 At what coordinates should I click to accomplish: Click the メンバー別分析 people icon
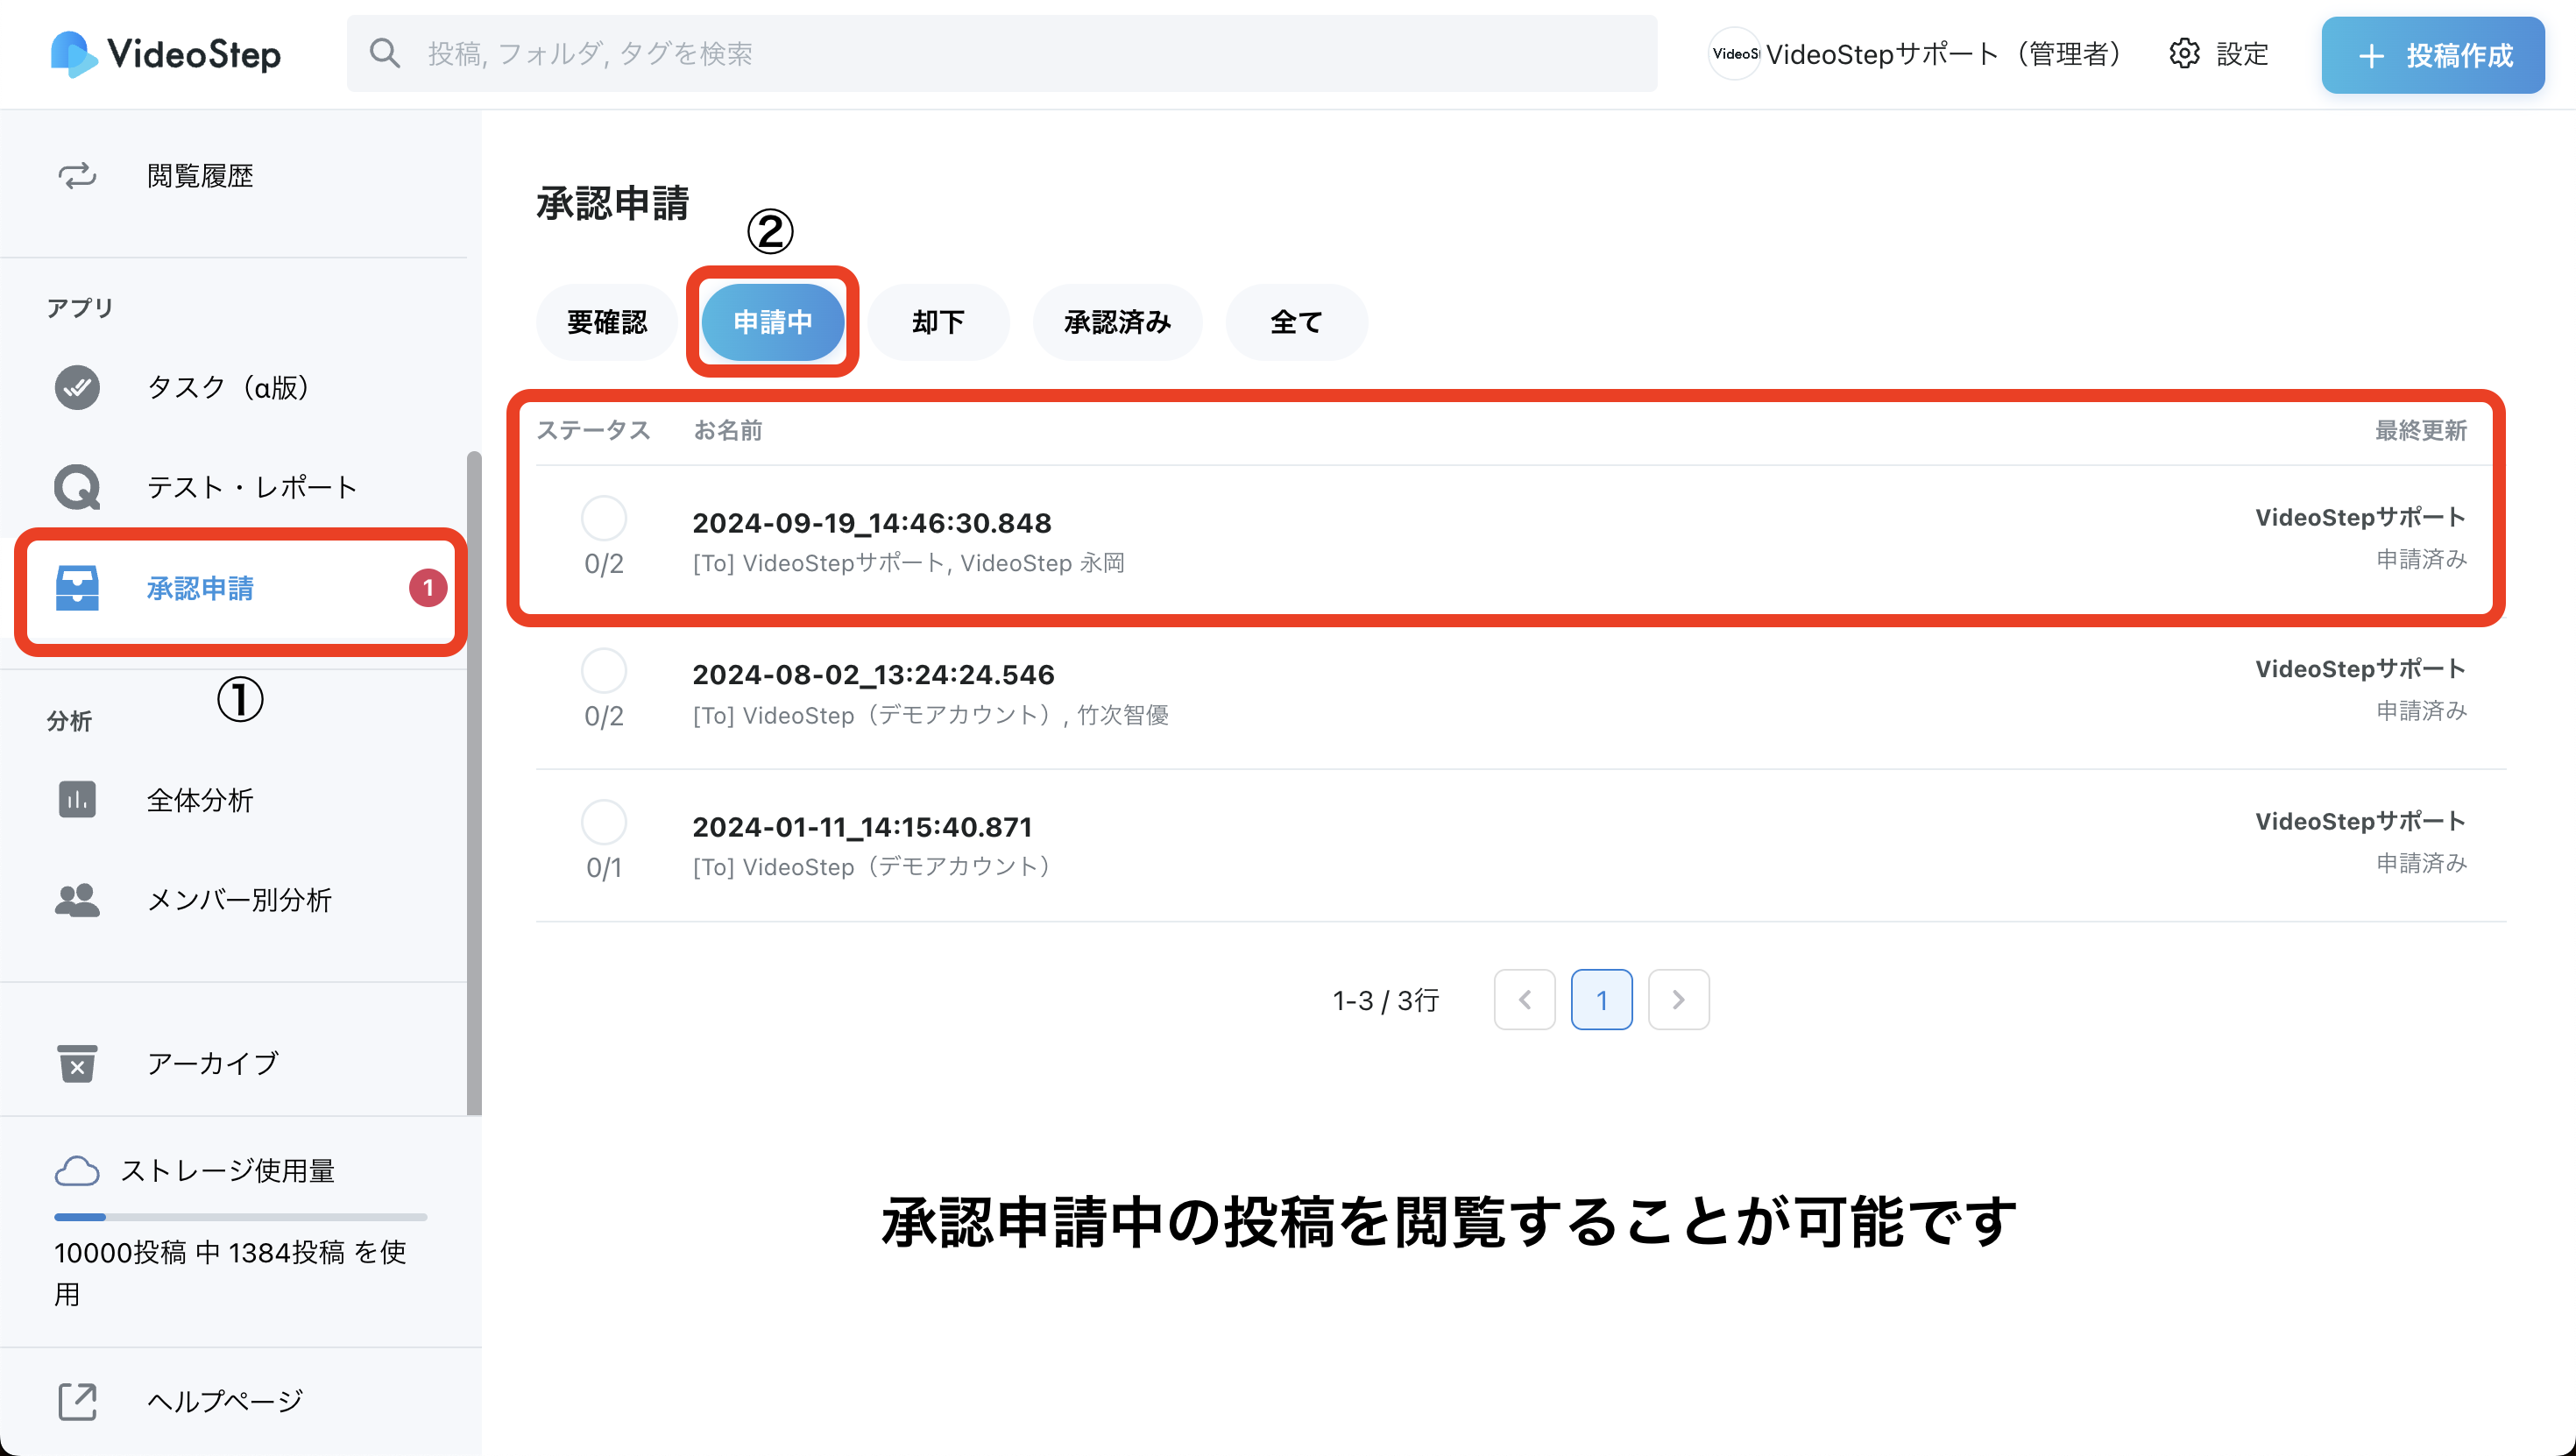tap(77, 900)
